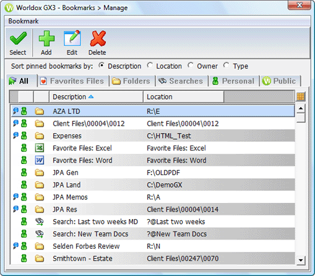Click the search icon for Last two weeks MD
Image resolution: width=315 pixels, height=276 pixels.
click(x=40, y=222)
